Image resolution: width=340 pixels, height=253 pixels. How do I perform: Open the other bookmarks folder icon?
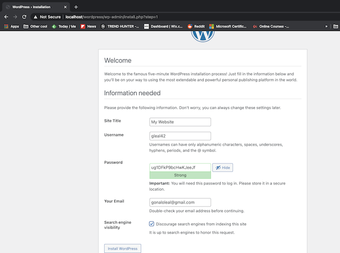tap(335, 26)
